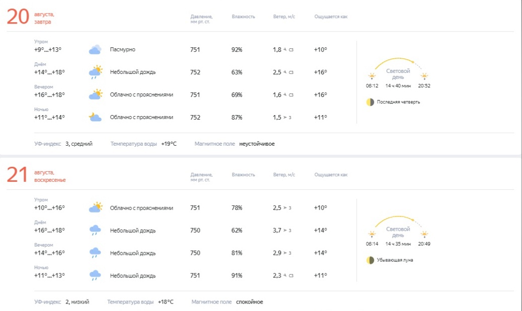Click the light rain icon for August 20 daytime
Image resolution: width=522 pixels, height=311 pixels.
95,72
